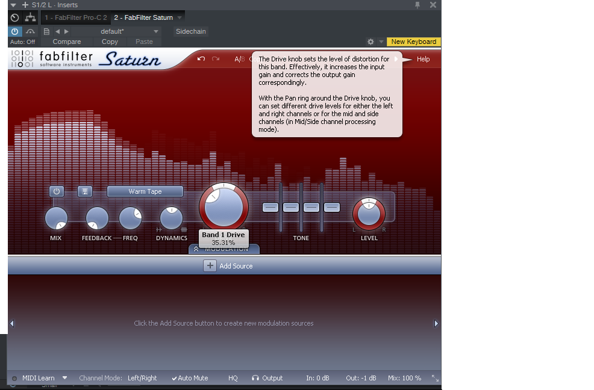This screenshot has height=390, width=594.
Task: Open the insert tab dropdown arrow
Action: point(180,17)
